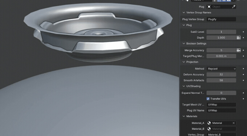247x136 pixels.
Task: Click the animate dot next to Transfer UVs
Action: 243,99
